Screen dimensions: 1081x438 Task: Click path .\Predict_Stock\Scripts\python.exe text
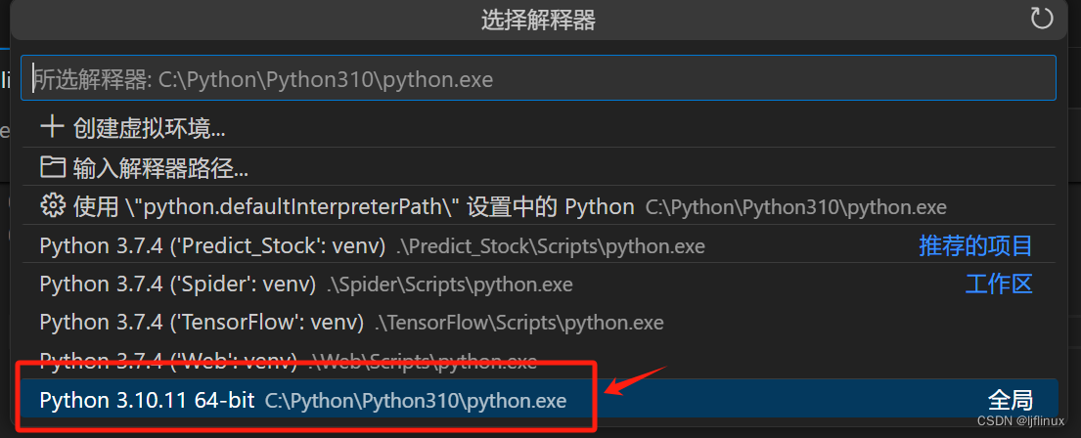(x=550, y=245)
